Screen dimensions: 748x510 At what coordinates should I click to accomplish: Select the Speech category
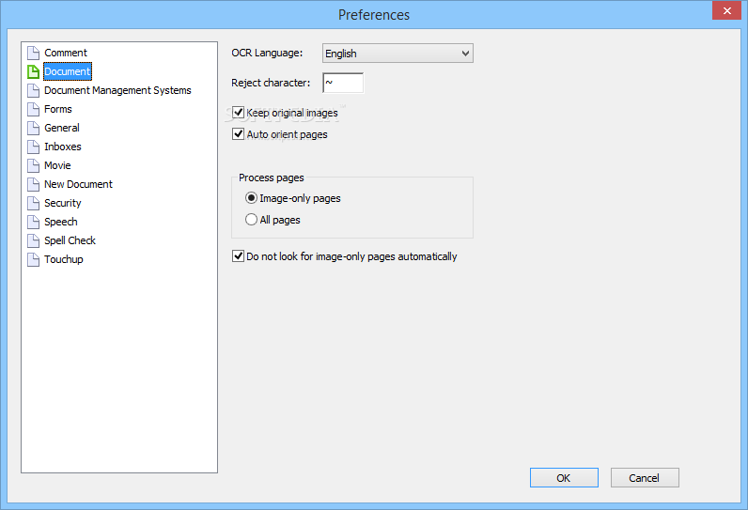[61, 222]
